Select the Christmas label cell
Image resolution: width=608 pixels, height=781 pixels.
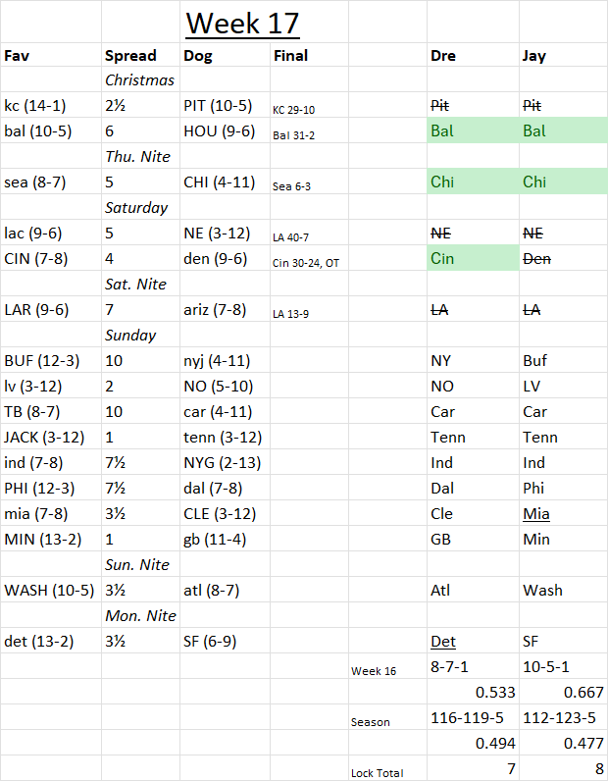[x=141, y=79]
